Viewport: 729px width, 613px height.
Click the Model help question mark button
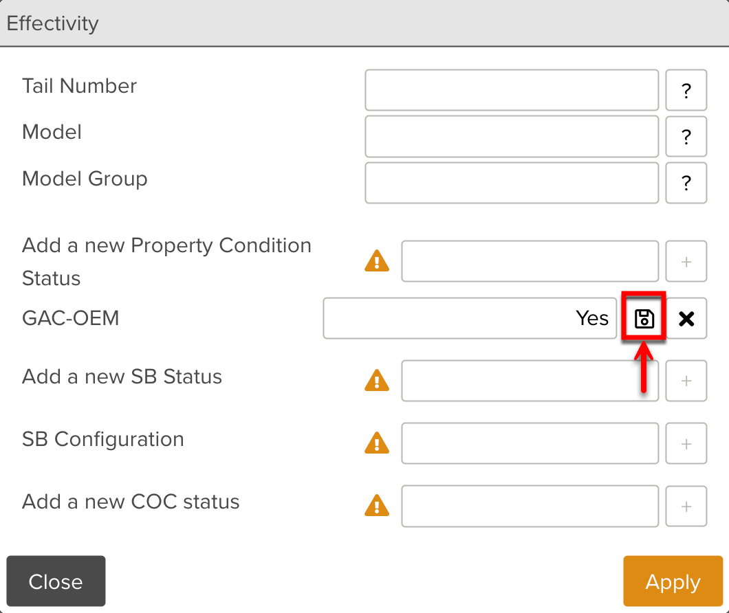click(x=686, y=136)
